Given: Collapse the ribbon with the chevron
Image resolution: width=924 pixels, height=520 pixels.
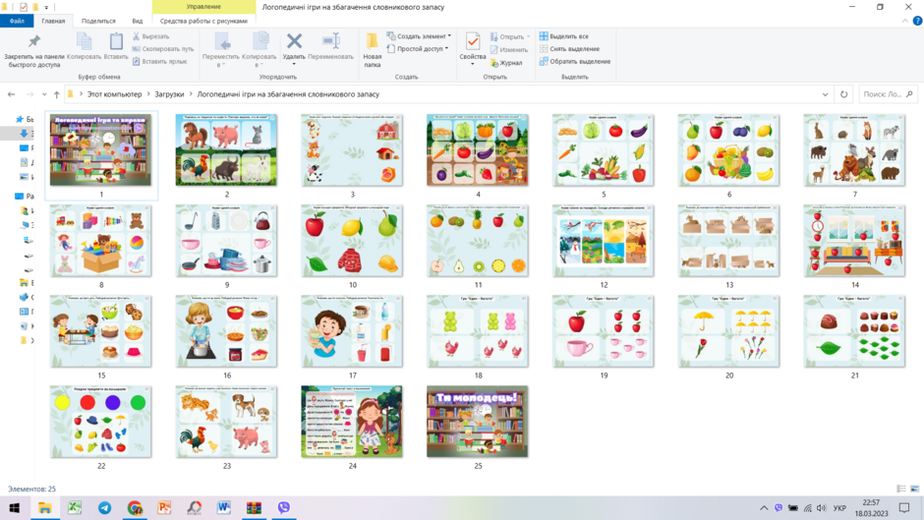Looking at the screenshot, I should [x=905, y=21].
